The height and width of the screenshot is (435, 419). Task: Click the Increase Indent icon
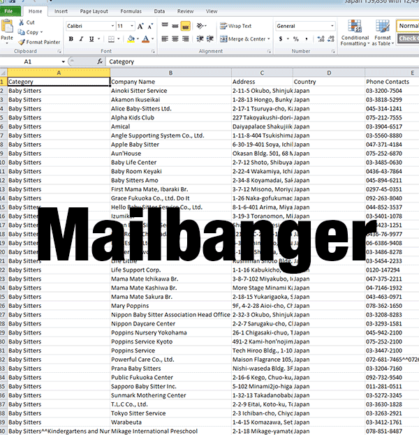(x=210, y=39)
